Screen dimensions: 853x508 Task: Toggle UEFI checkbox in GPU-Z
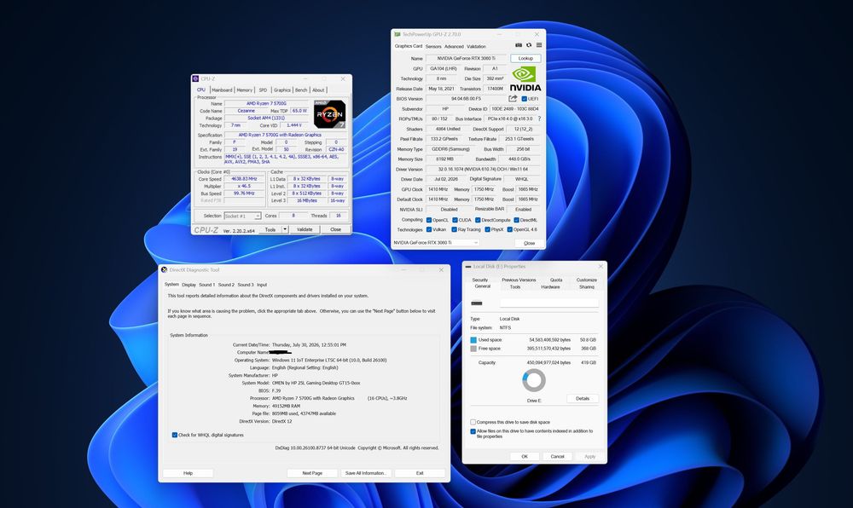coord(524,99)
